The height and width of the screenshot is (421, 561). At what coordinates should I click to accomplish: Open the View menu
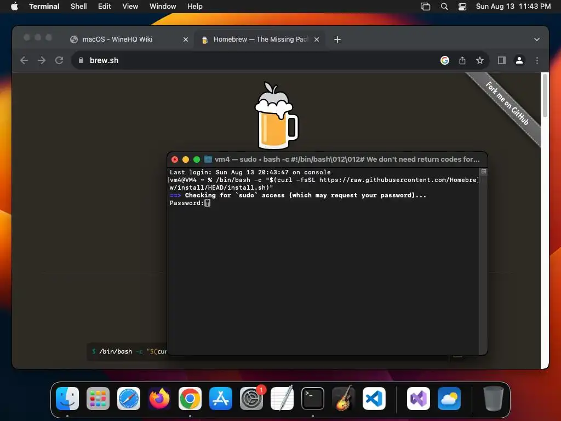coord(130,6)
